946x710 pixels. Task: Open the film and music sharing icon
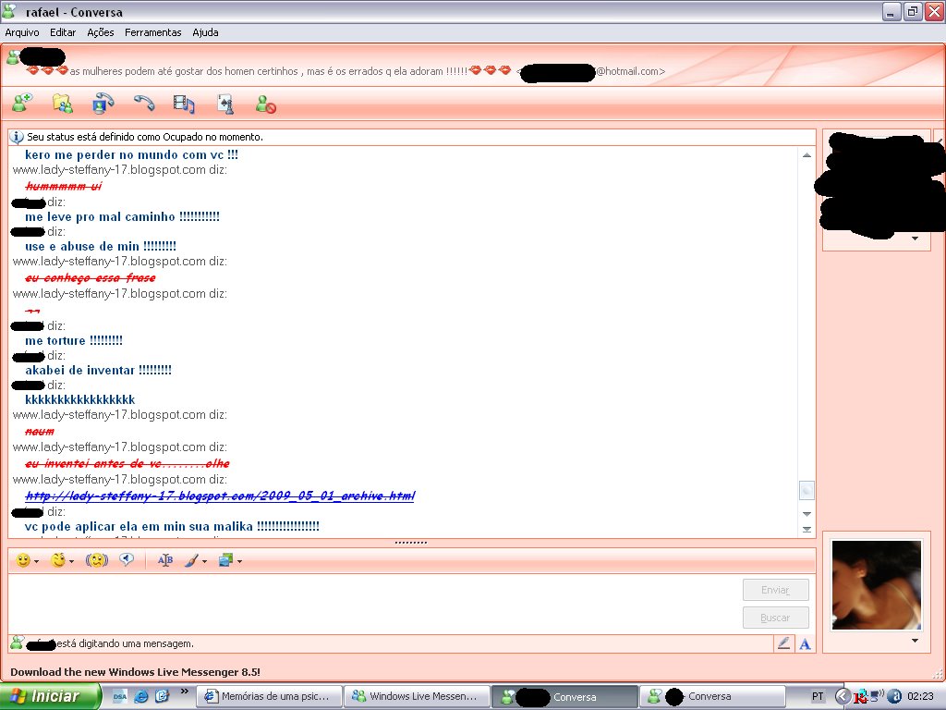click(x=184, y=104)
